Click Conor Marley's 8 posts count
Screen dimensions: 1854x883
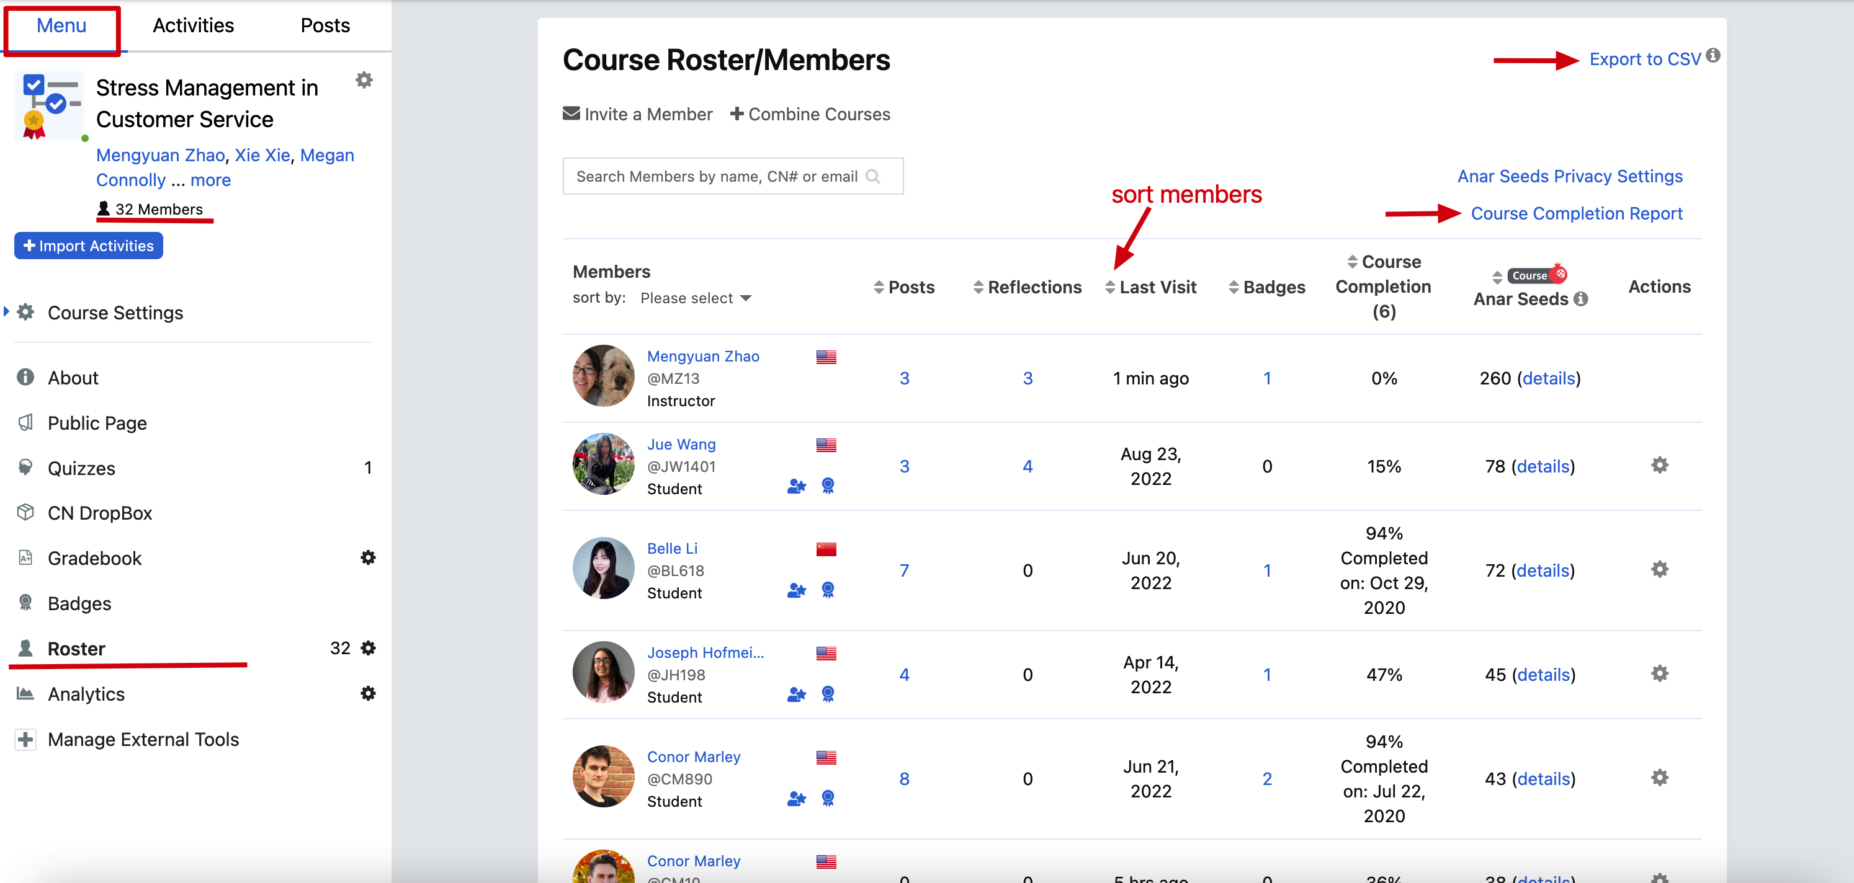point(904,779)
